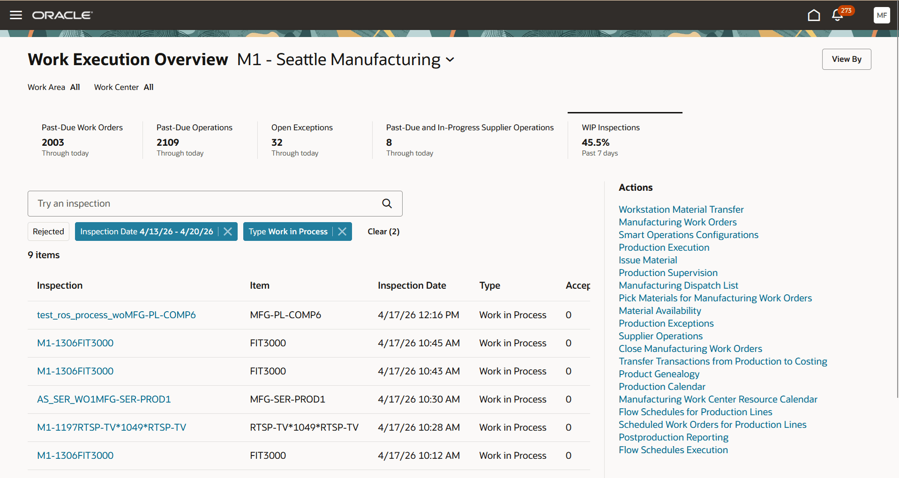This screenshot has width=899, height=478.
Task: Open MF user profile menu
Action: [882, 15]
